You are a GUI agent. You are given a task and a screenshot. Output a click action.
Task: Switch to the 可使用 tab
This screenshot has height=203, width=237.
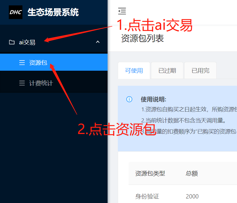click(x=134, y=70)
